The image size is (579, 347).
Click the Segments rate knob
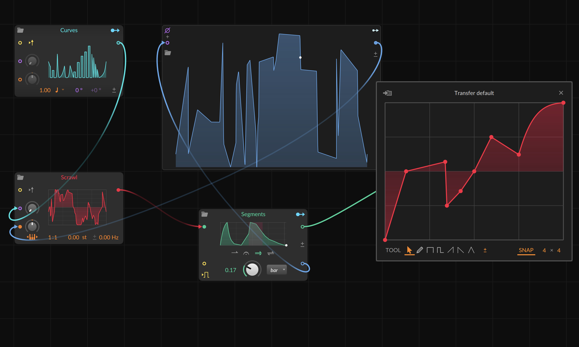[x=252, y=269]
